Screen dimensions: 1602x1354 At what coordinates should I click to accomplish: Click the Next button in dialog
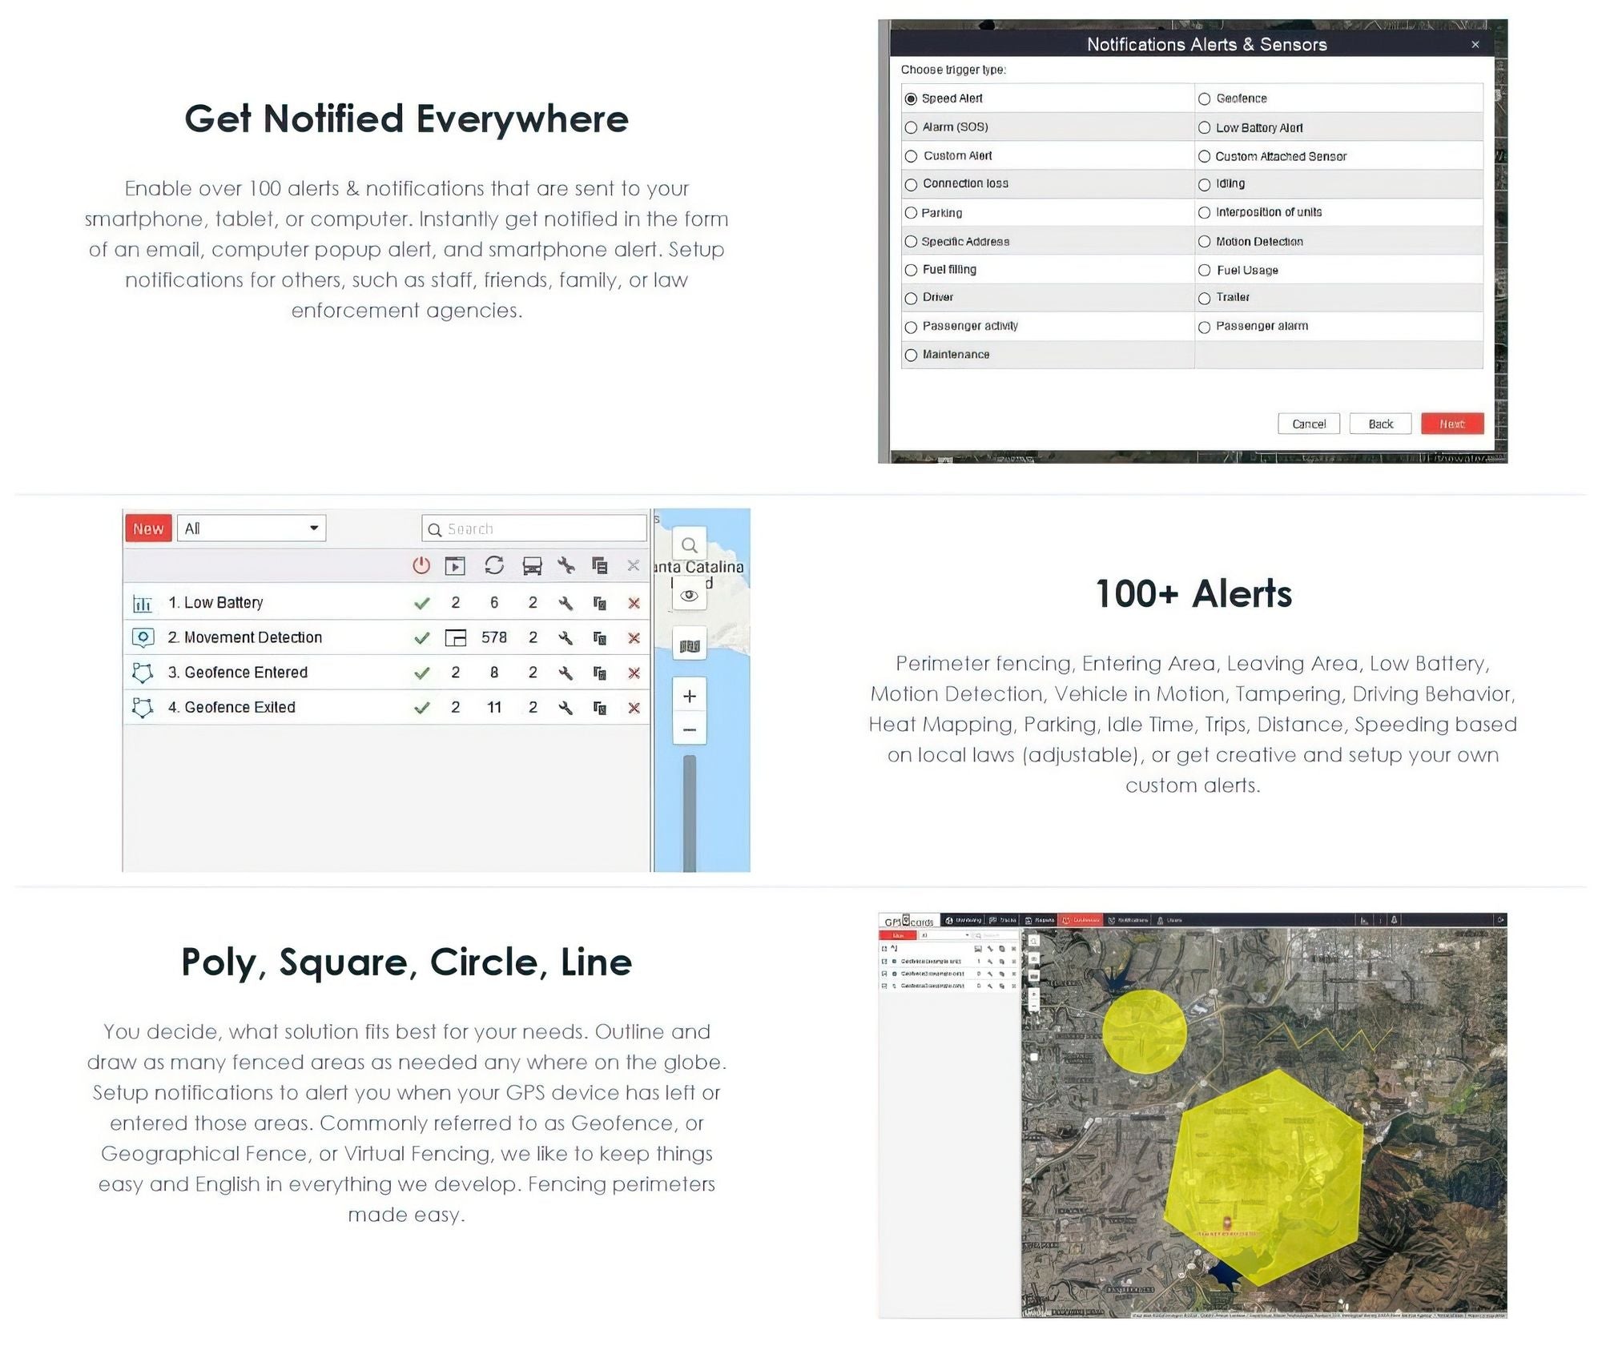pyautogui.click(x=1451, y=423)
